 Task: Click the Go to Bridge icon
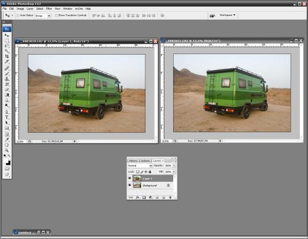coord(213,15)
